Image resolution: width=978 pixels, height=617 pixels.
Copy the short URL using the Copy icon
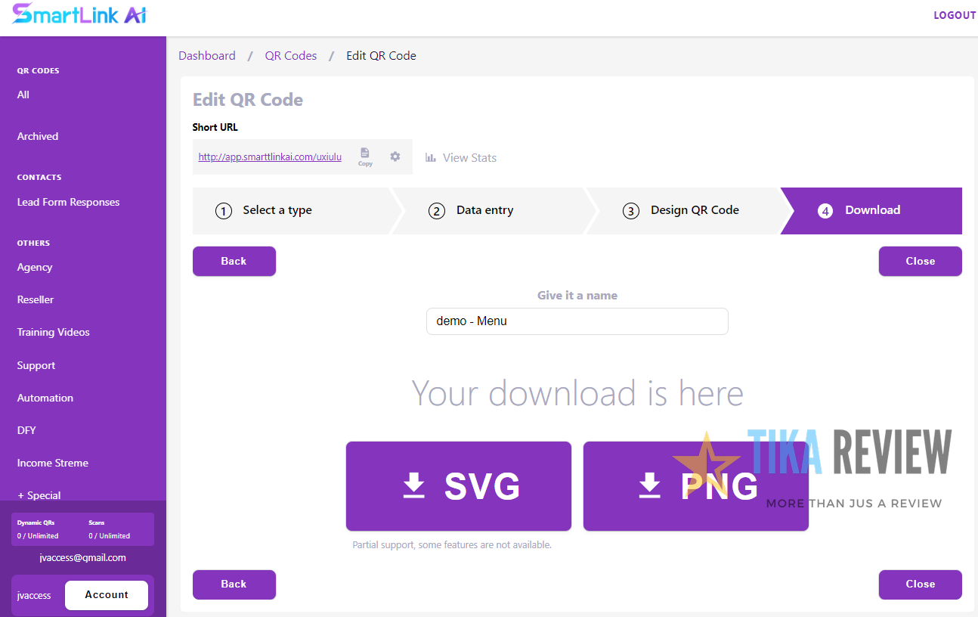[365, 156]
